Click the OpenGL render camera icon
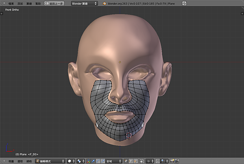Image resolution: width=244 pixels, height=164 pixels. (x=172, y=161)
